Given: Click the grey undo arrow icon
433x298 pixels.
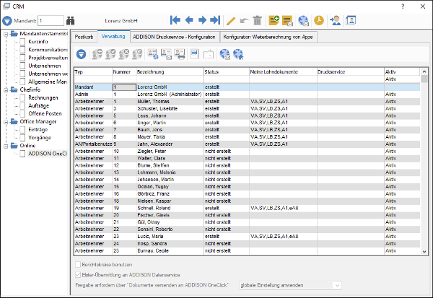Looking at the screenshot, I should pyautogui.click(x=244, y=21).
